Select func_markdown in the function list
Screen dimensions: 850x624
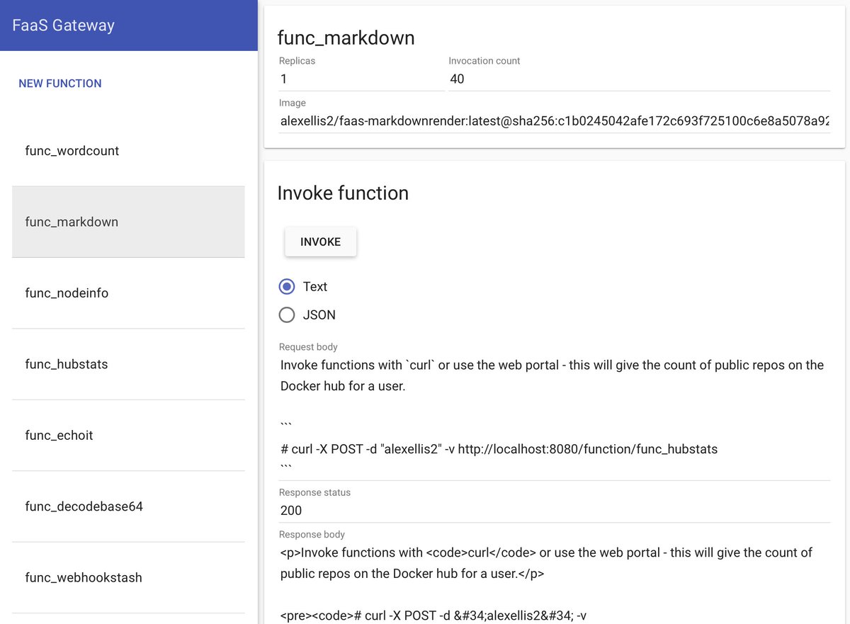[x=128, y=222]
